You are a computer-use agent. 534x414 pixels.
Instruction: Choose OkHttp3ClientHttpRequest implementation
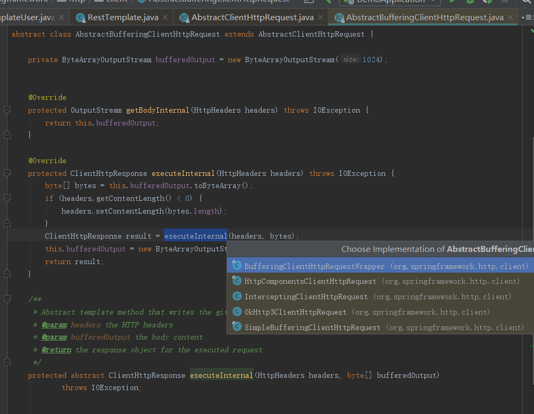point(380,312)
